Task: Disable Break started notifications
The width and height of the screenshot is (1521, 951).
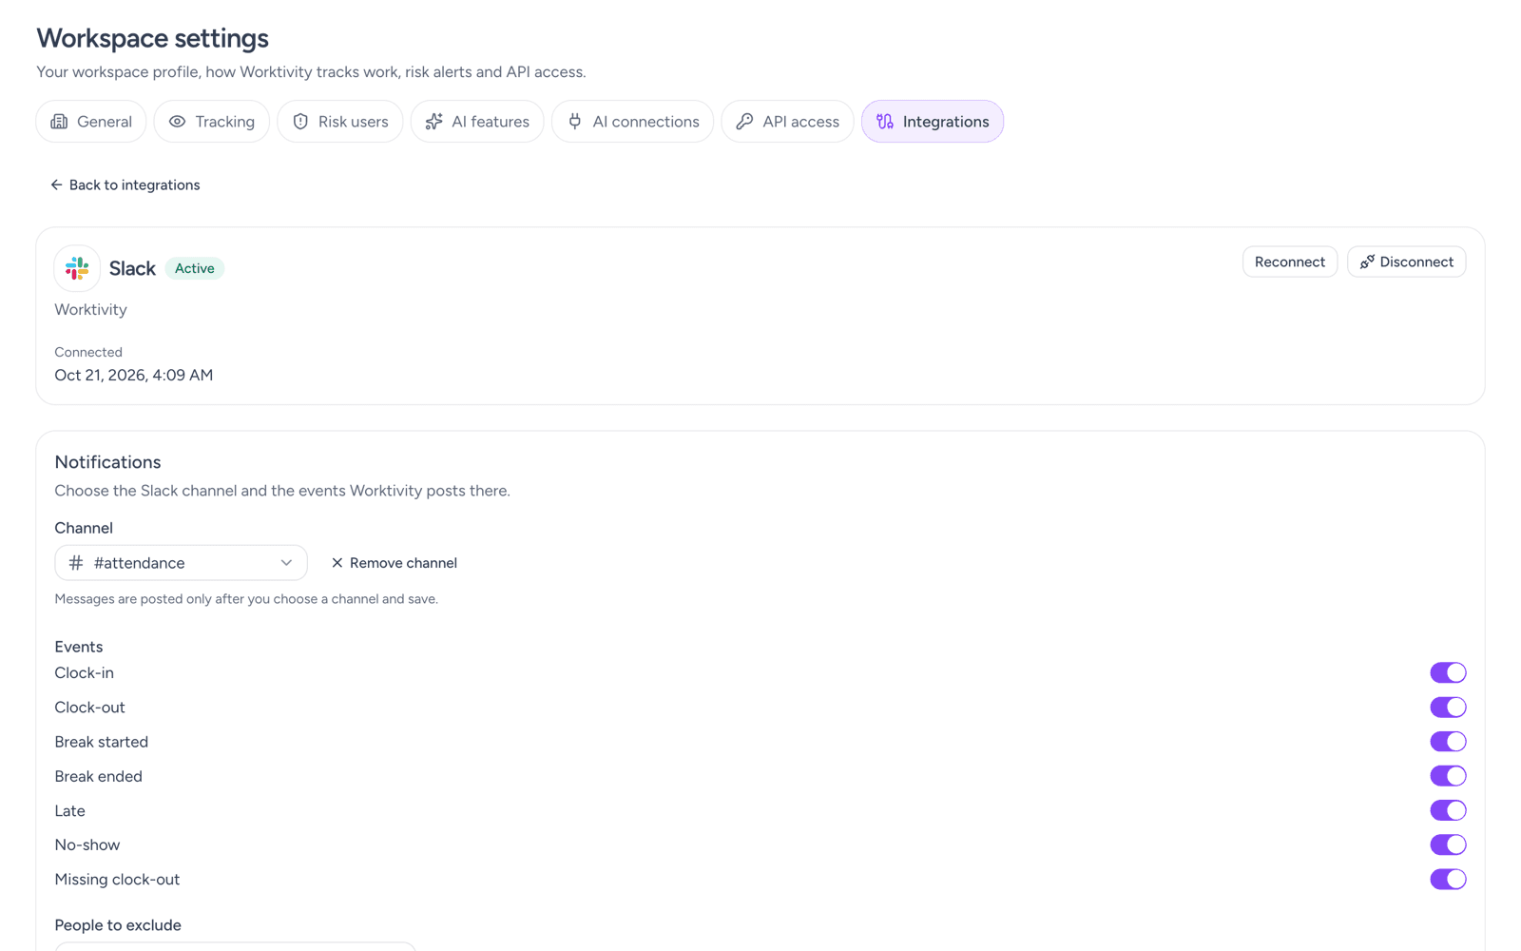Action: pyautogui.click(x=1448, y=742)
